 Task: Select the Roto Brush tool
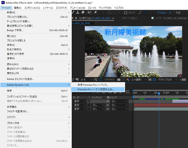coord(89,12)
